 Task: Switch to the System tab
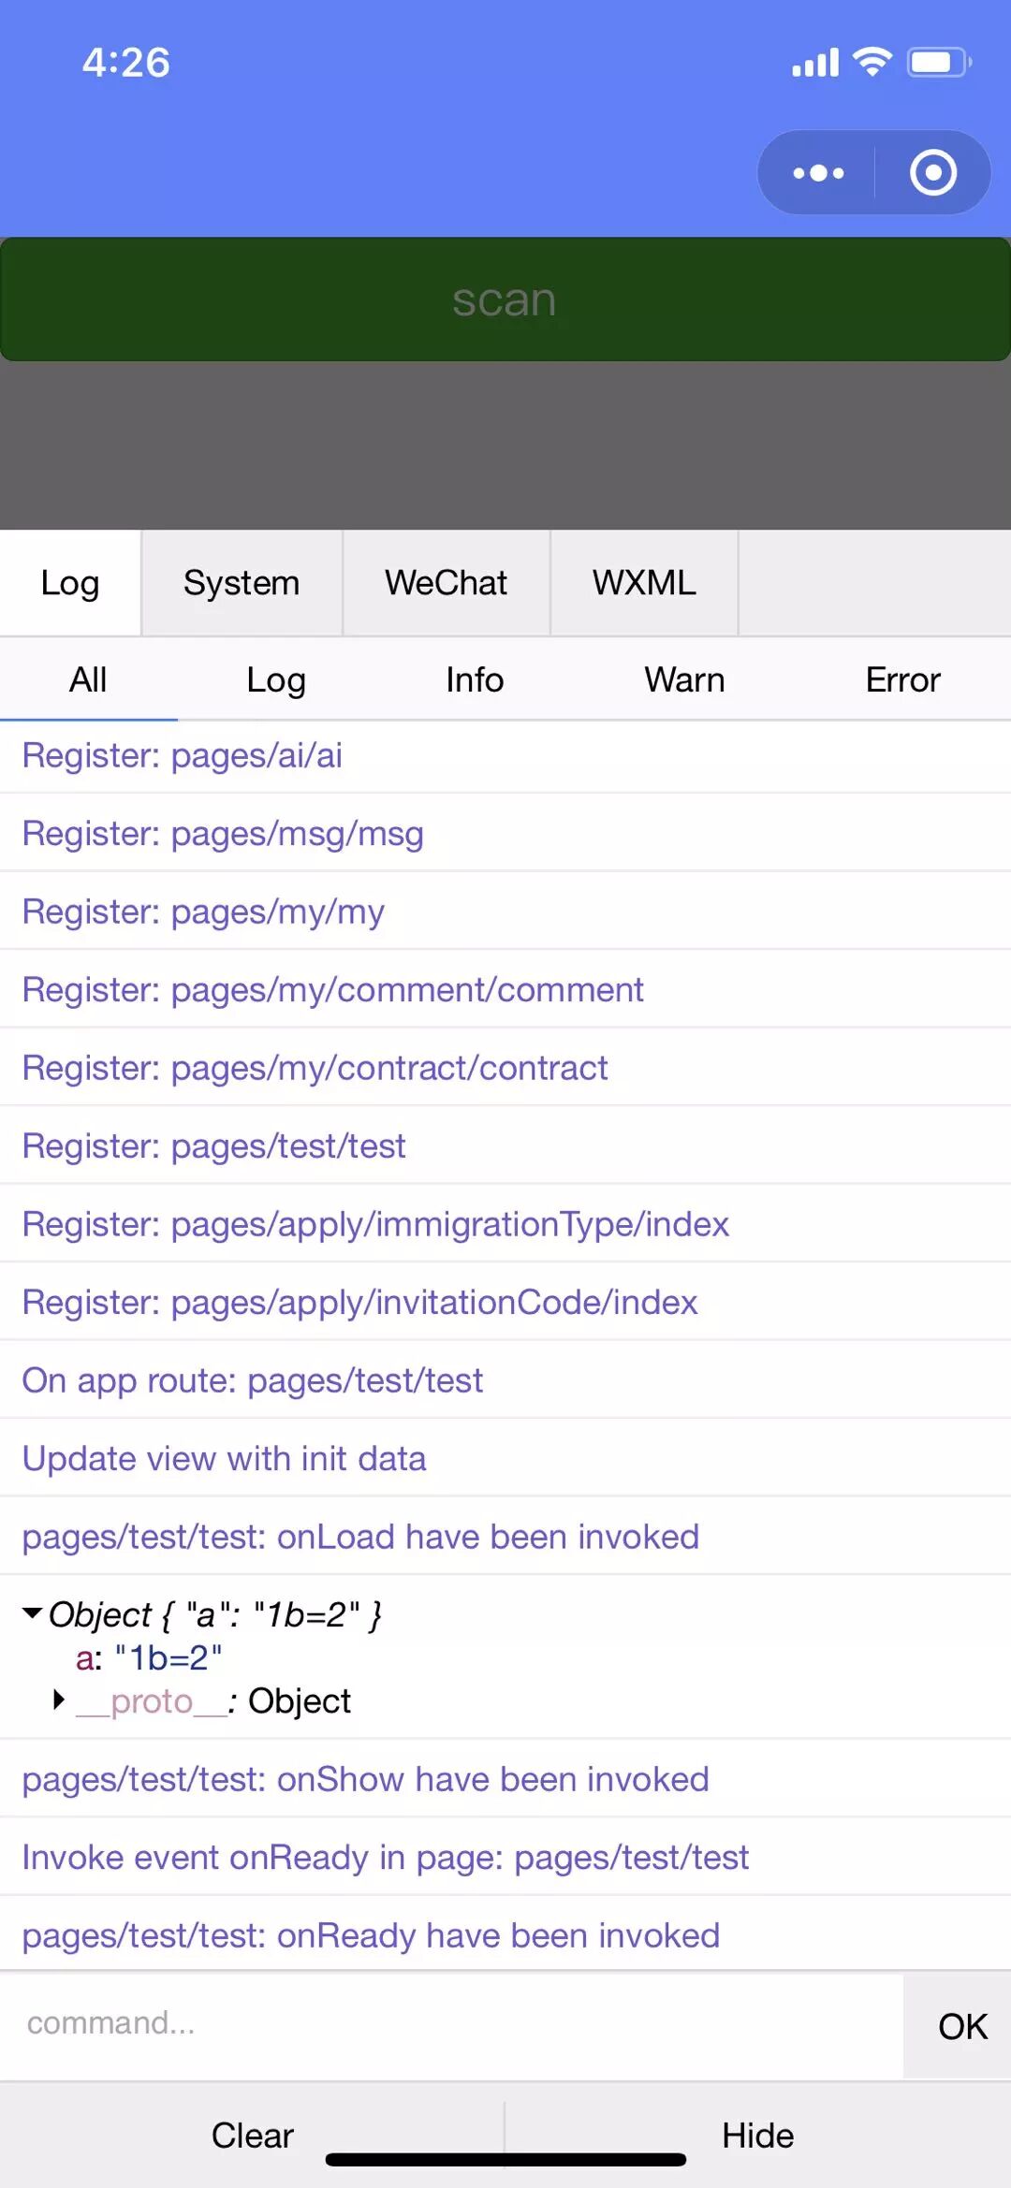coord(242,583)
